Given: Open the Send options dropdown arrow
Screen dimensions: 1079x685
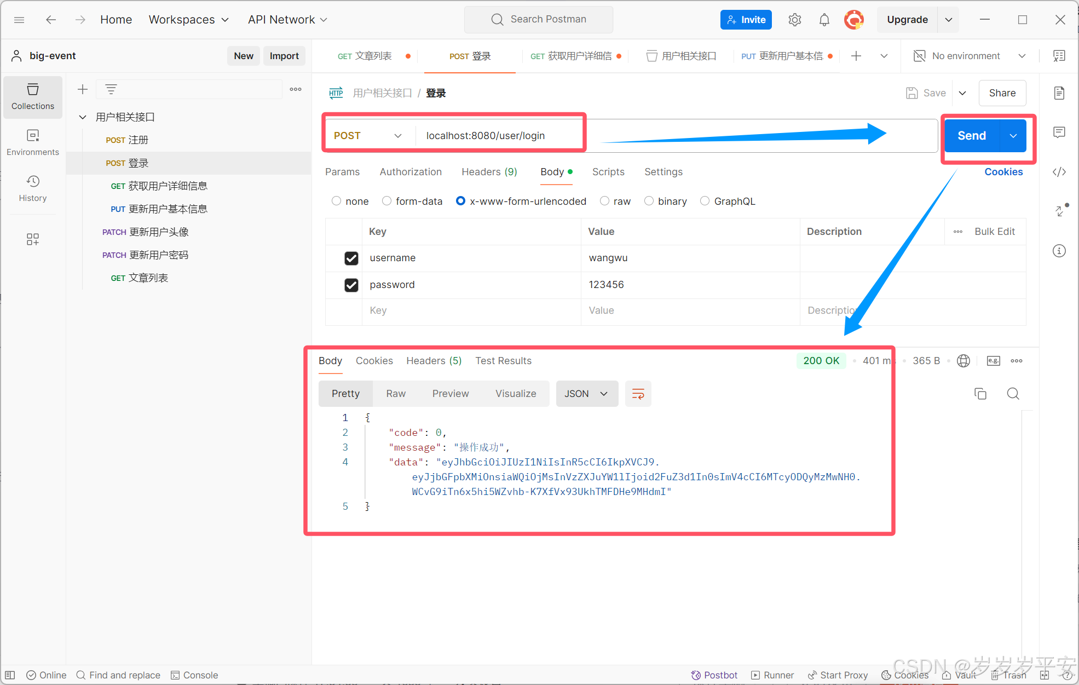Looking at the screenshot, I should tap(1013, 136).
